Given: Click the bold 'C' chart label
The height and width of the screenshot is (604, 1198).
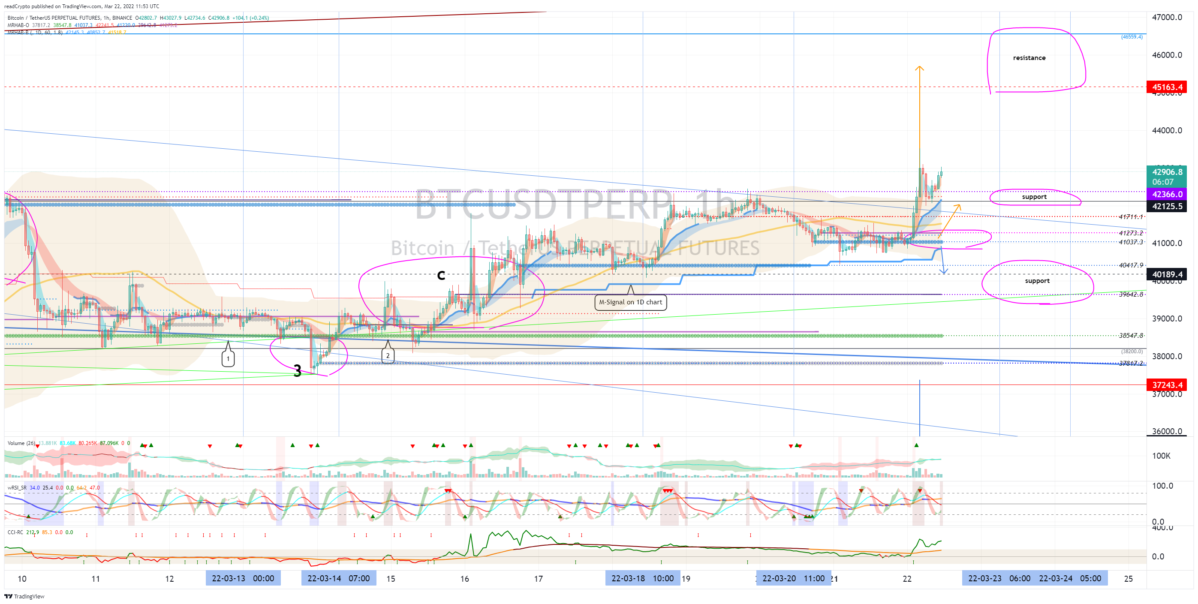Looking at the screenshot, I should pyautogui.click(x=441, y=276).
